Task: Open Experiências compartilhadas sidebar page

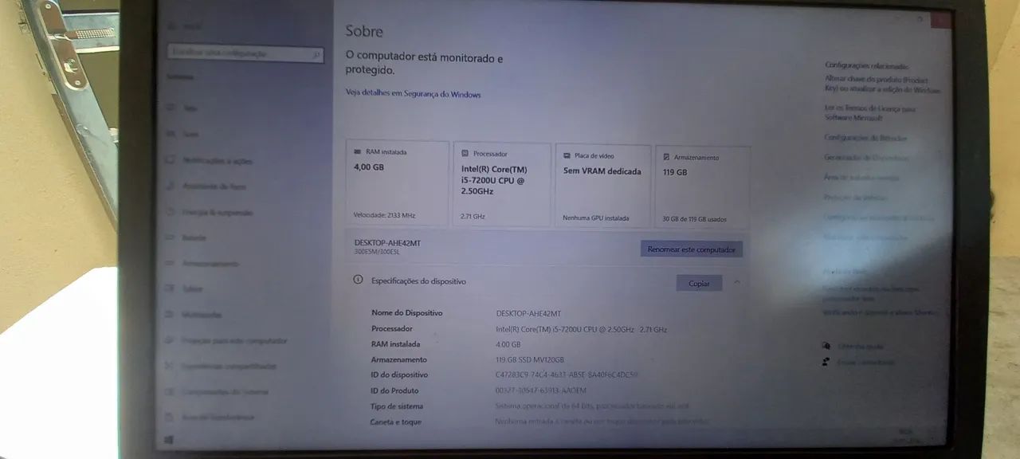Action: tap(229, 366)
